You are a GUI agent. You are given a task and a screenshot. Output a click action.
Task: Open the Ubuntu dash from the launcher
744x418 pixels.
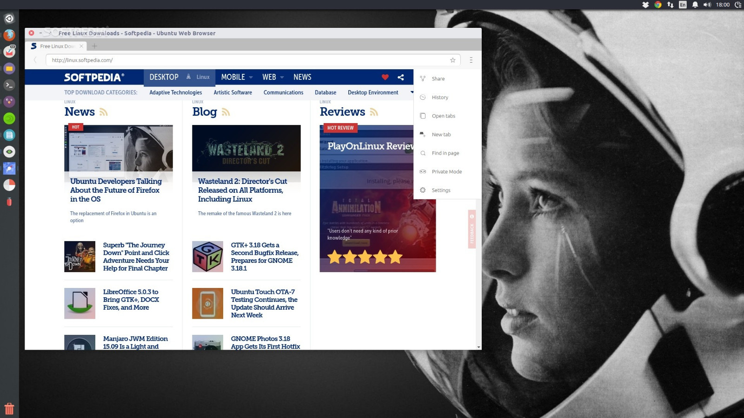(x=9, y=19)
